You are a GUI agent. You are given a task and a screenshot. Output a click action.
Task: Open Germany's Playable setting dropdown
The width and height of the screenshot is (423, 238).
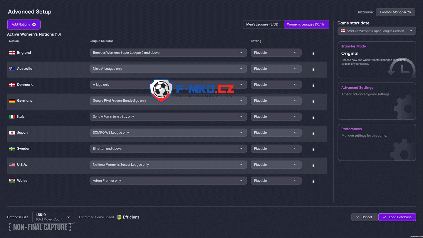(x=276, y=100)
